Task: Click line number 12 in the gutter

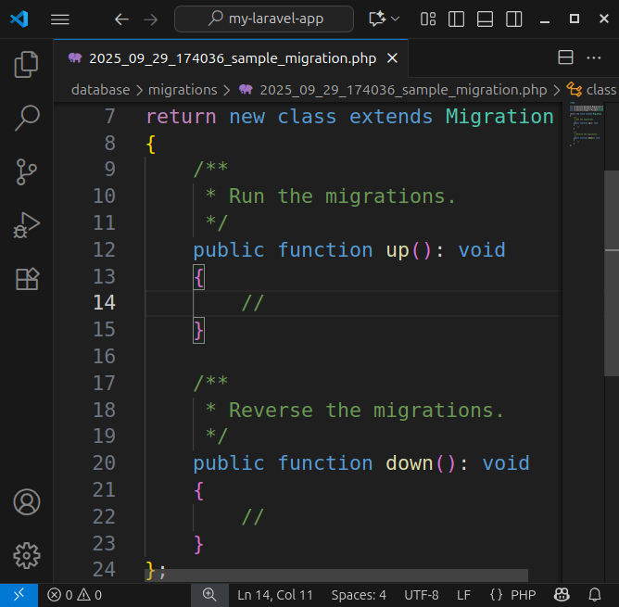Action: pyautogui.click(x=104, y=250)
